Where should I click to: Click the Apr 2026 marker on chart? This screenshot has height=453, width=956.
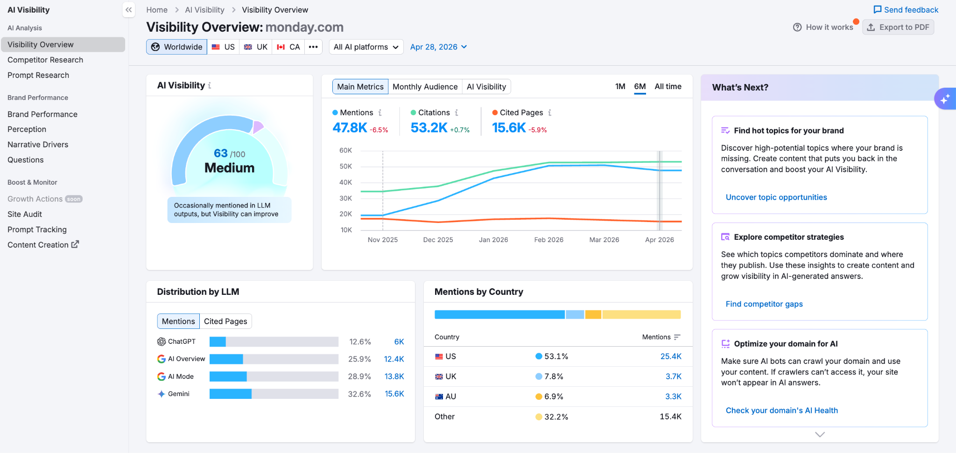[660, 191]
